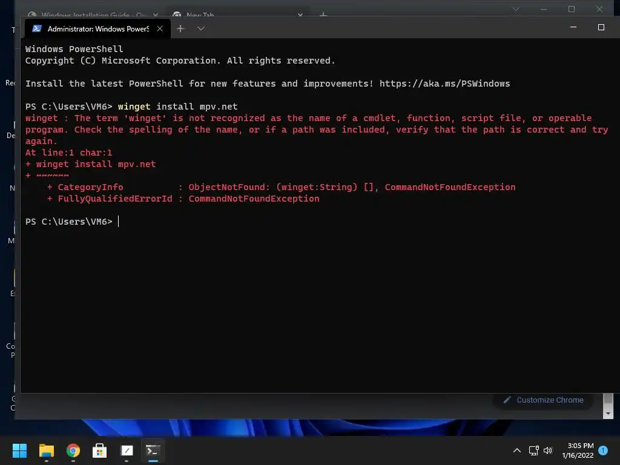Open new tab in Chrome window
This screenshot has height=465, width=620.
[x=323, y=15]
